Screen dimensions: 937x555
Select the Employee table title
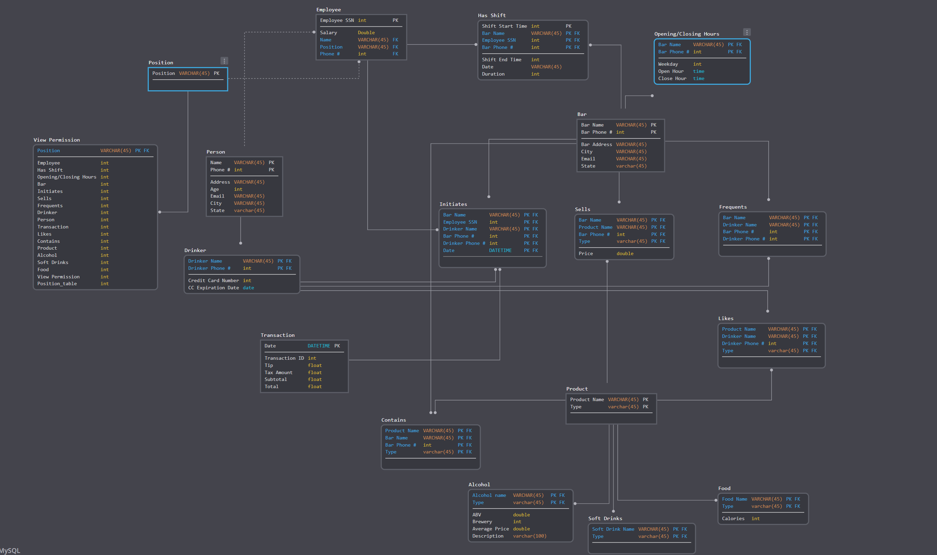[x=329, y=10]
